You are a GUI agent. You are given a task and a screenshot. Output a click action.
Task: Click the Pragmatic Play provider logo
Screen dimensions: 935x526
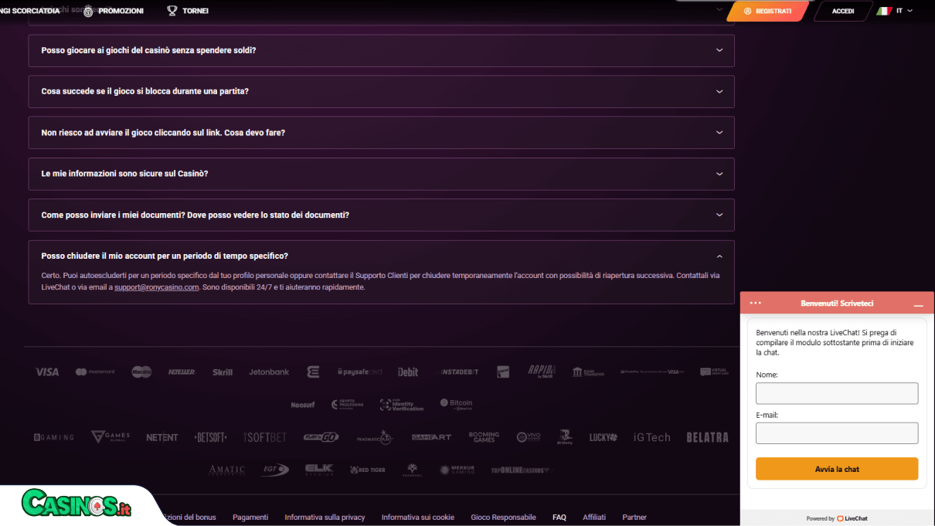(375, 437)
